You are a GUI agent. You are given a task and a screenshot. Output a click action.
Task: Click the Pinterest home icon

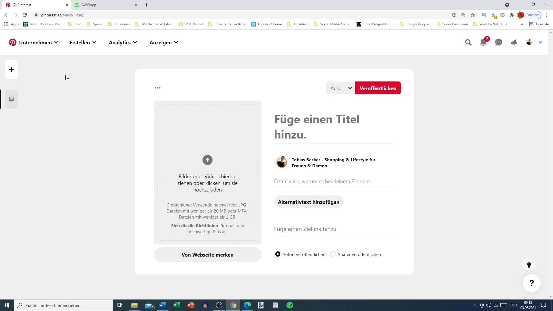point(13,42)
